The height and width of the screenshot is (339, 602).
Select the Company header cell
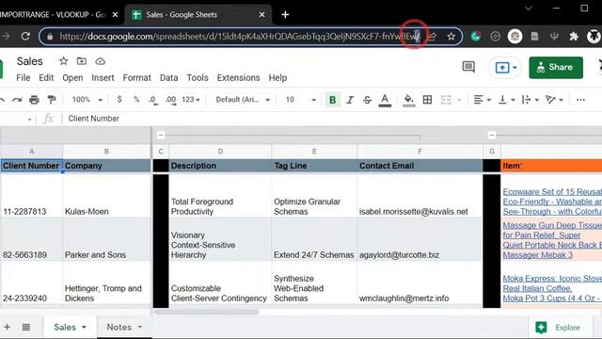pyautogui.click(x=106, y=166)
